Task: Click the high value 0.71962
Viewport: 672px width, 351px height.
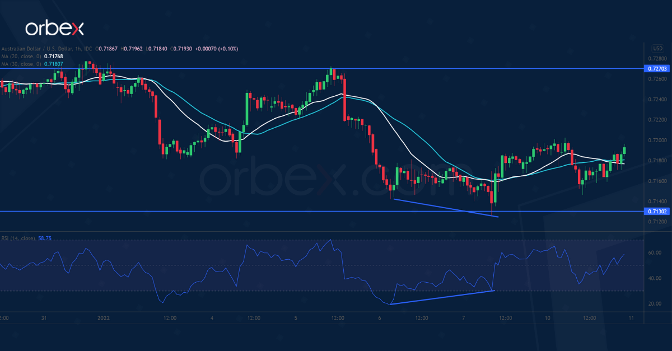Action: pyautogui.click(x=132, y=49)
